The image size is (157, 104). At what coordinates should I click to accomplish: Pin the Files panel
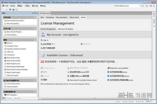click(35, 13)
